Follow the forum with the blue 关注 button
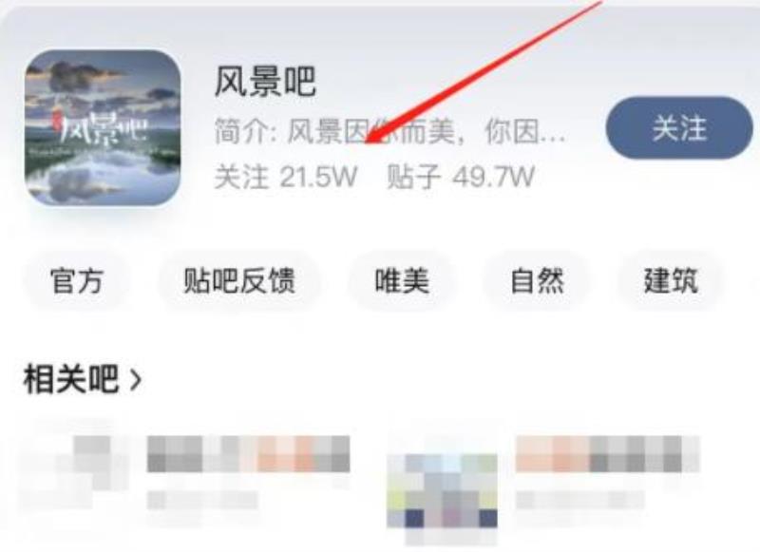This screenshot has width=760, height=552. click(x=679, y=128)
